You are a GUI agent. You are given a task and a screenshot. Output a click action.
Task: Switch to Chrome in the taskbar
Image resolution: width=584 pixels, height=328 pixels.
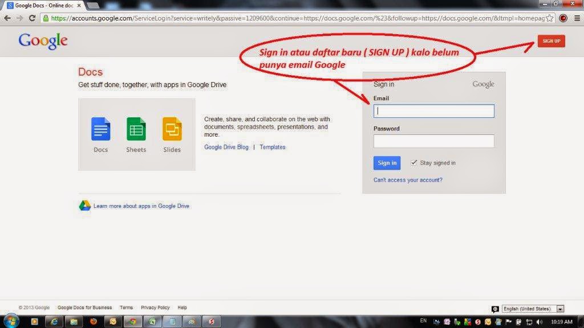point(132,321)
